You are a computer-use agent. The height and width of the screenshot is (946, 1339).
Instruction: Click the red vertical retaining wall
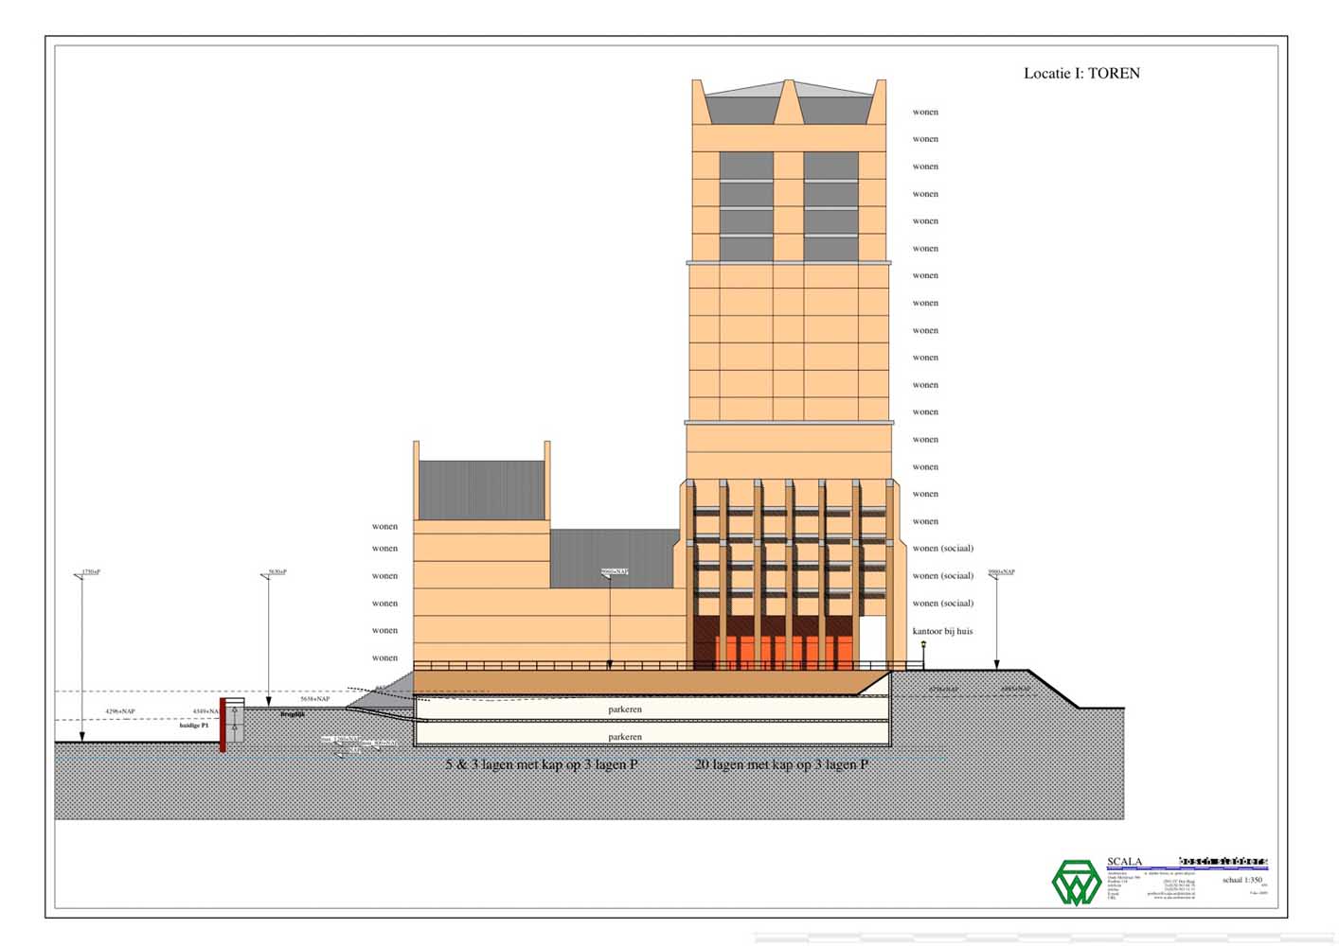click(223, 726)
